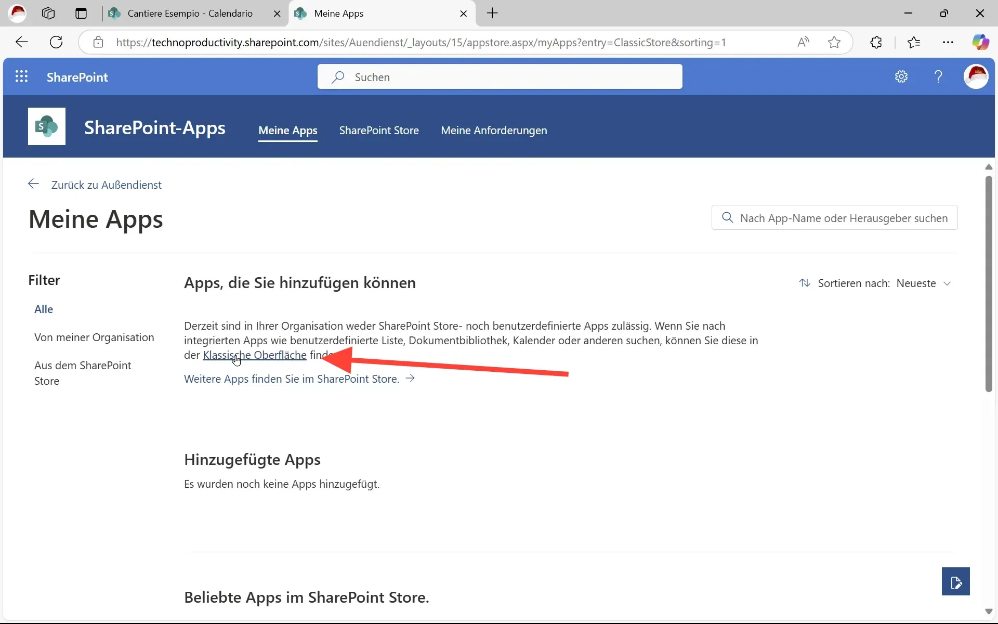Click the SharePoint-Apps site title
Image resolution: width=998 pixels, height=624 pixels.
155,127
